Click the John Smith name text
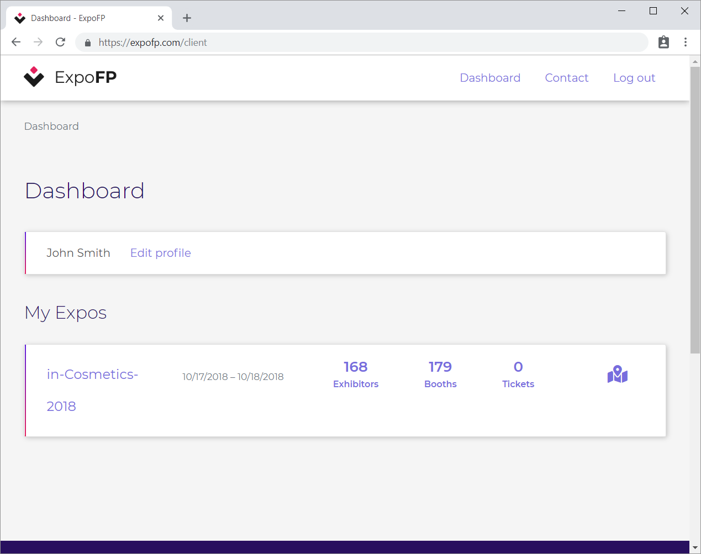Viewport: 701px width, 554px height. pyautogui.click(x=78, y=253)
